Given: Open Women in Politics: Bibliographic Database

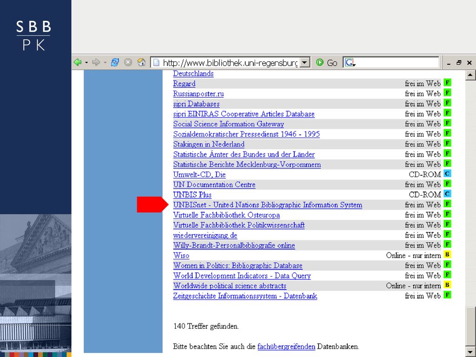Looking at the screenshot, I should tap(238, 265).
